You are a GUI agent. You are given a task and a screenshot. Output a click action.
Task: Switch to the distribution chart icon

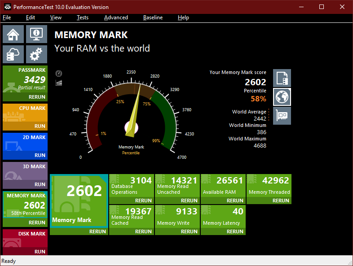[59, 83]
